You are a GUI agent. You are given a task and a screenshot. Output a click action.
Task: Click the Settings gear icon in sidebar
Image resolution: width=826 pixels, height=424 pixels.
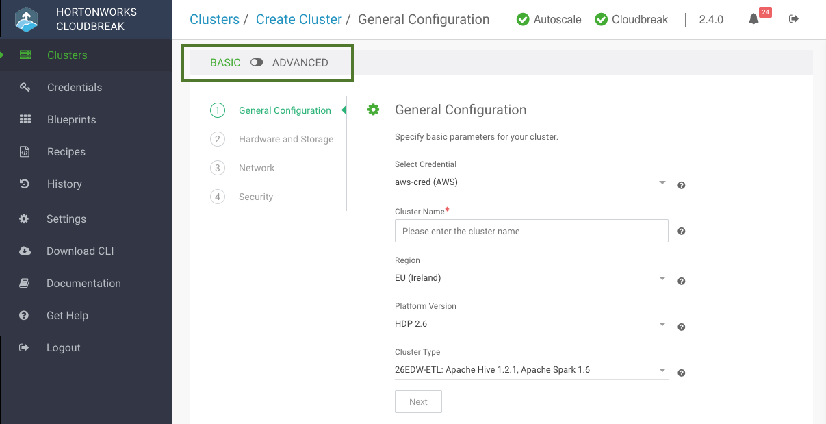point(24,219)
